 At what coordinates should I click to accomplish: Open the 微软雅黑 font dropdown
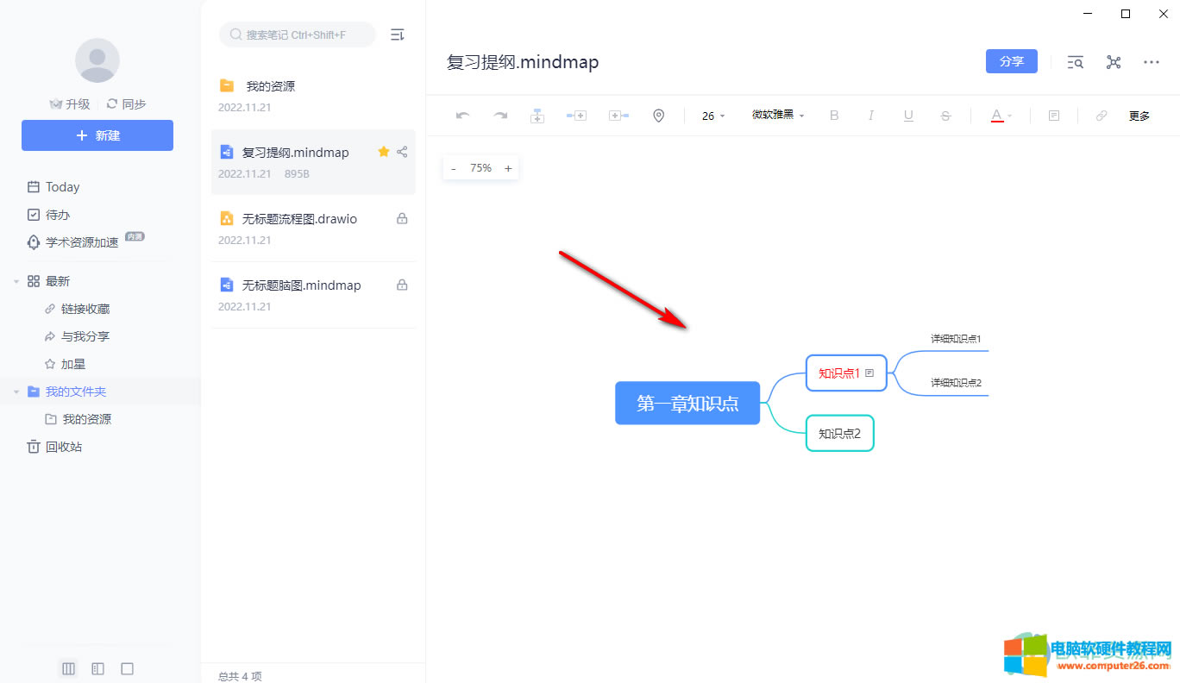(x=777, y=116)
